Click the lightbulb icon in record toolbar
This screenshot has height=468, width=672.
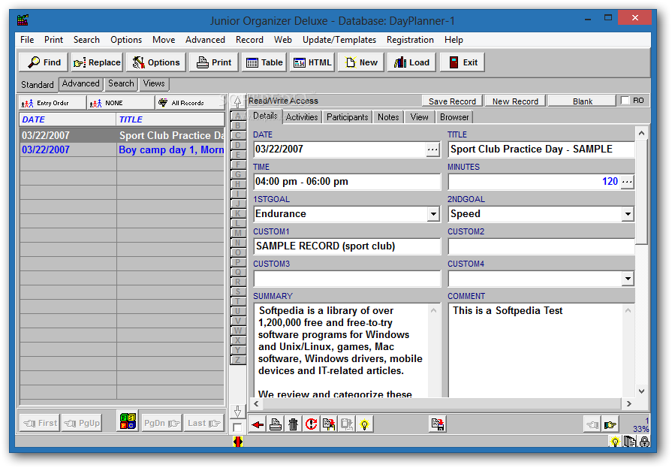click(364, 424)
